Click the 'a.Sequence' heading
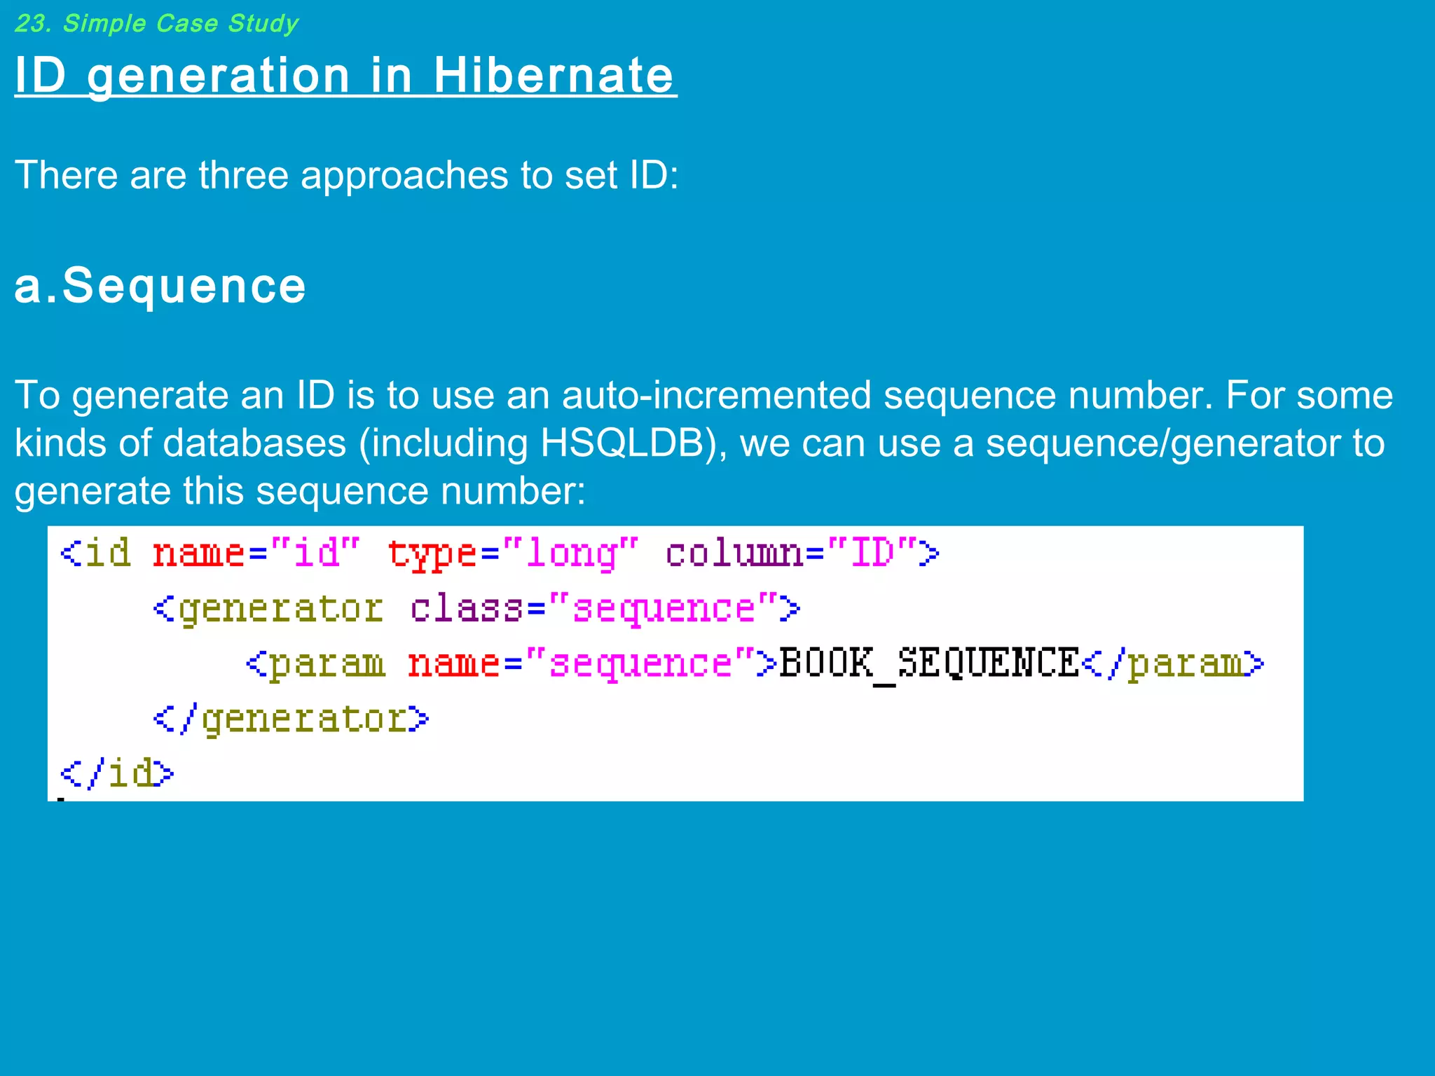Screen dimensions: 1435x1076 [x=160, y=286]
